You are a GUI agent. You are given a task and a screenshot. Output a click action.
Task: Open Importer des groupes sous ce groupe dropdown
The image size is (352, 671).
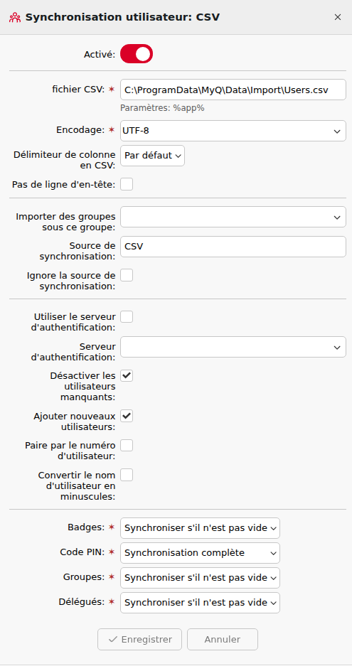pos(233,217)
